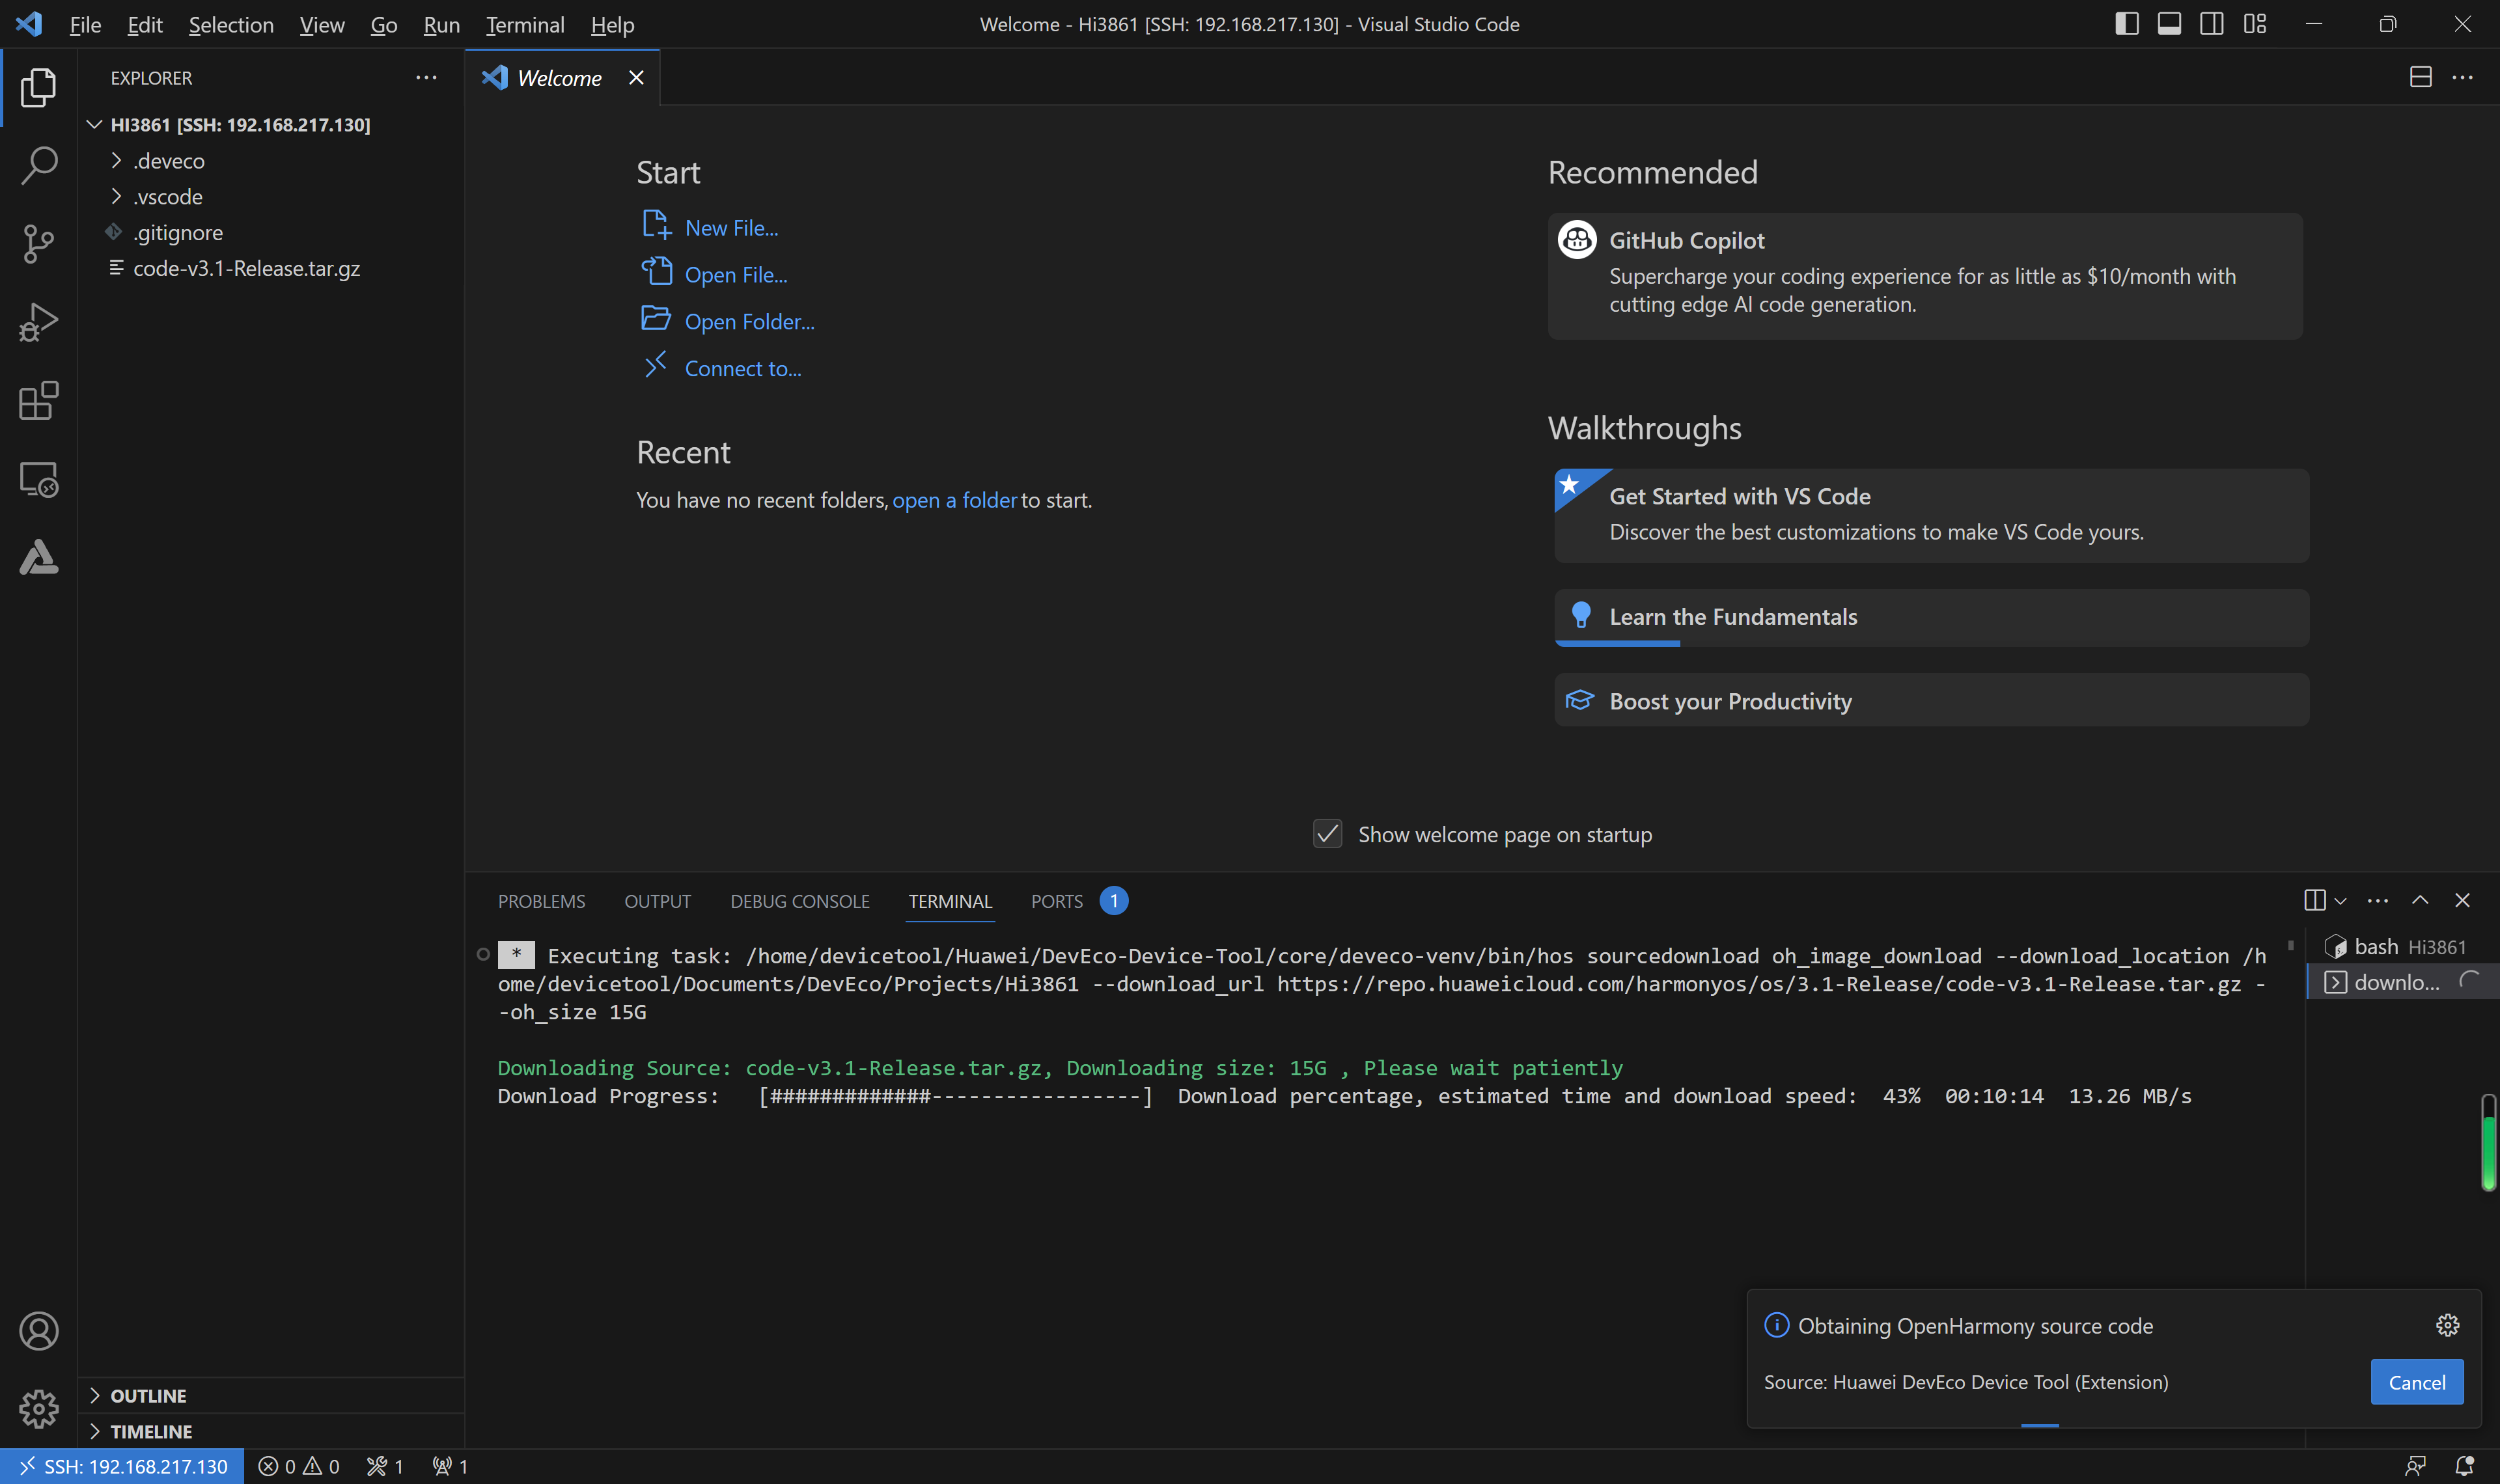Open the Extensions view

39,401
